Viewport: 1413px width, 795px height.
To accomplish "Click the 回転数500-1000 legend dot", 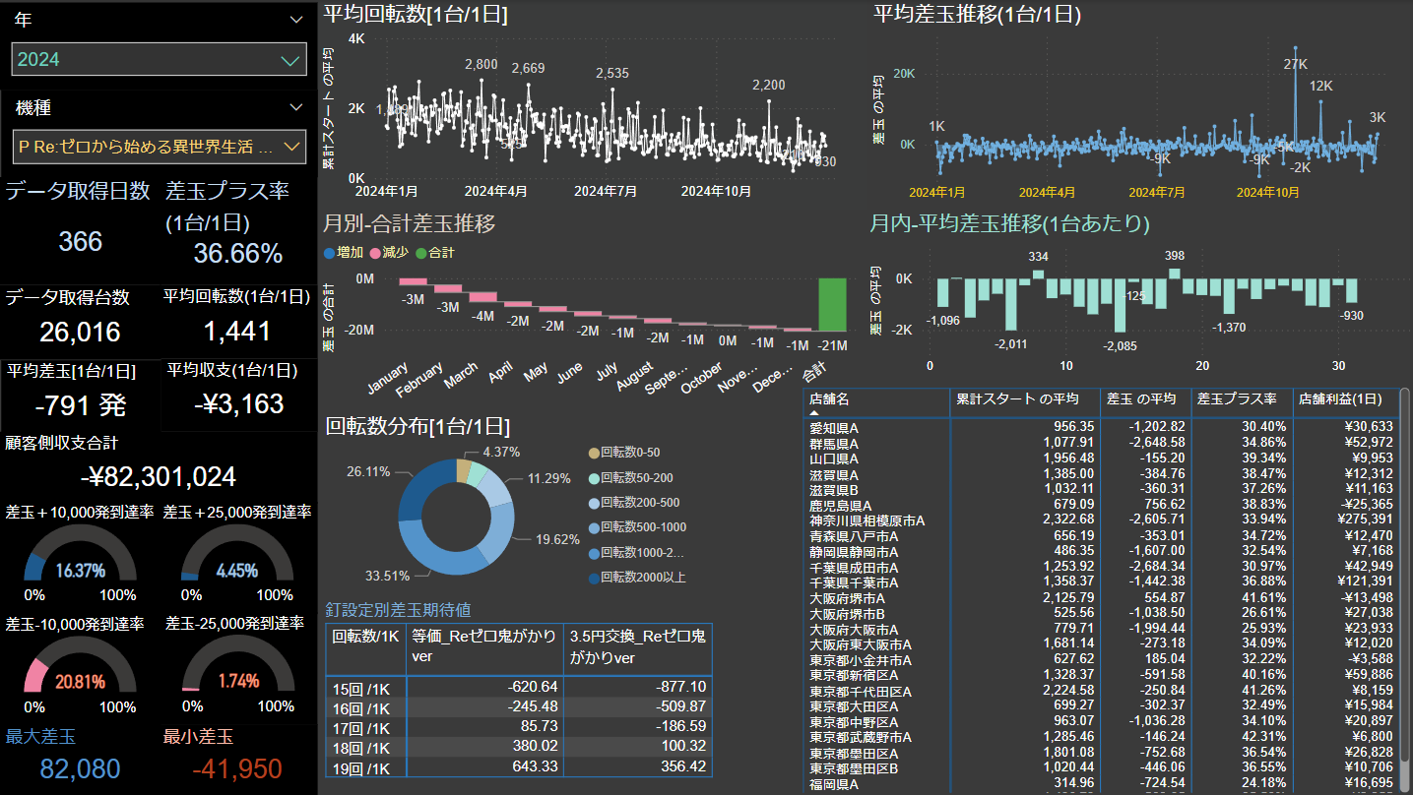I will pyautogui.click(x=593, y=527).
